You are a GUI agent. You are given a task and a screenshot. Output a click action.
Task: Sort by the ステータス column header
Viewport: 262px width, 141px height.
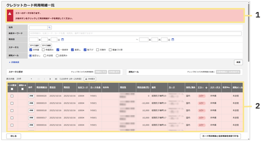[215, 88]
